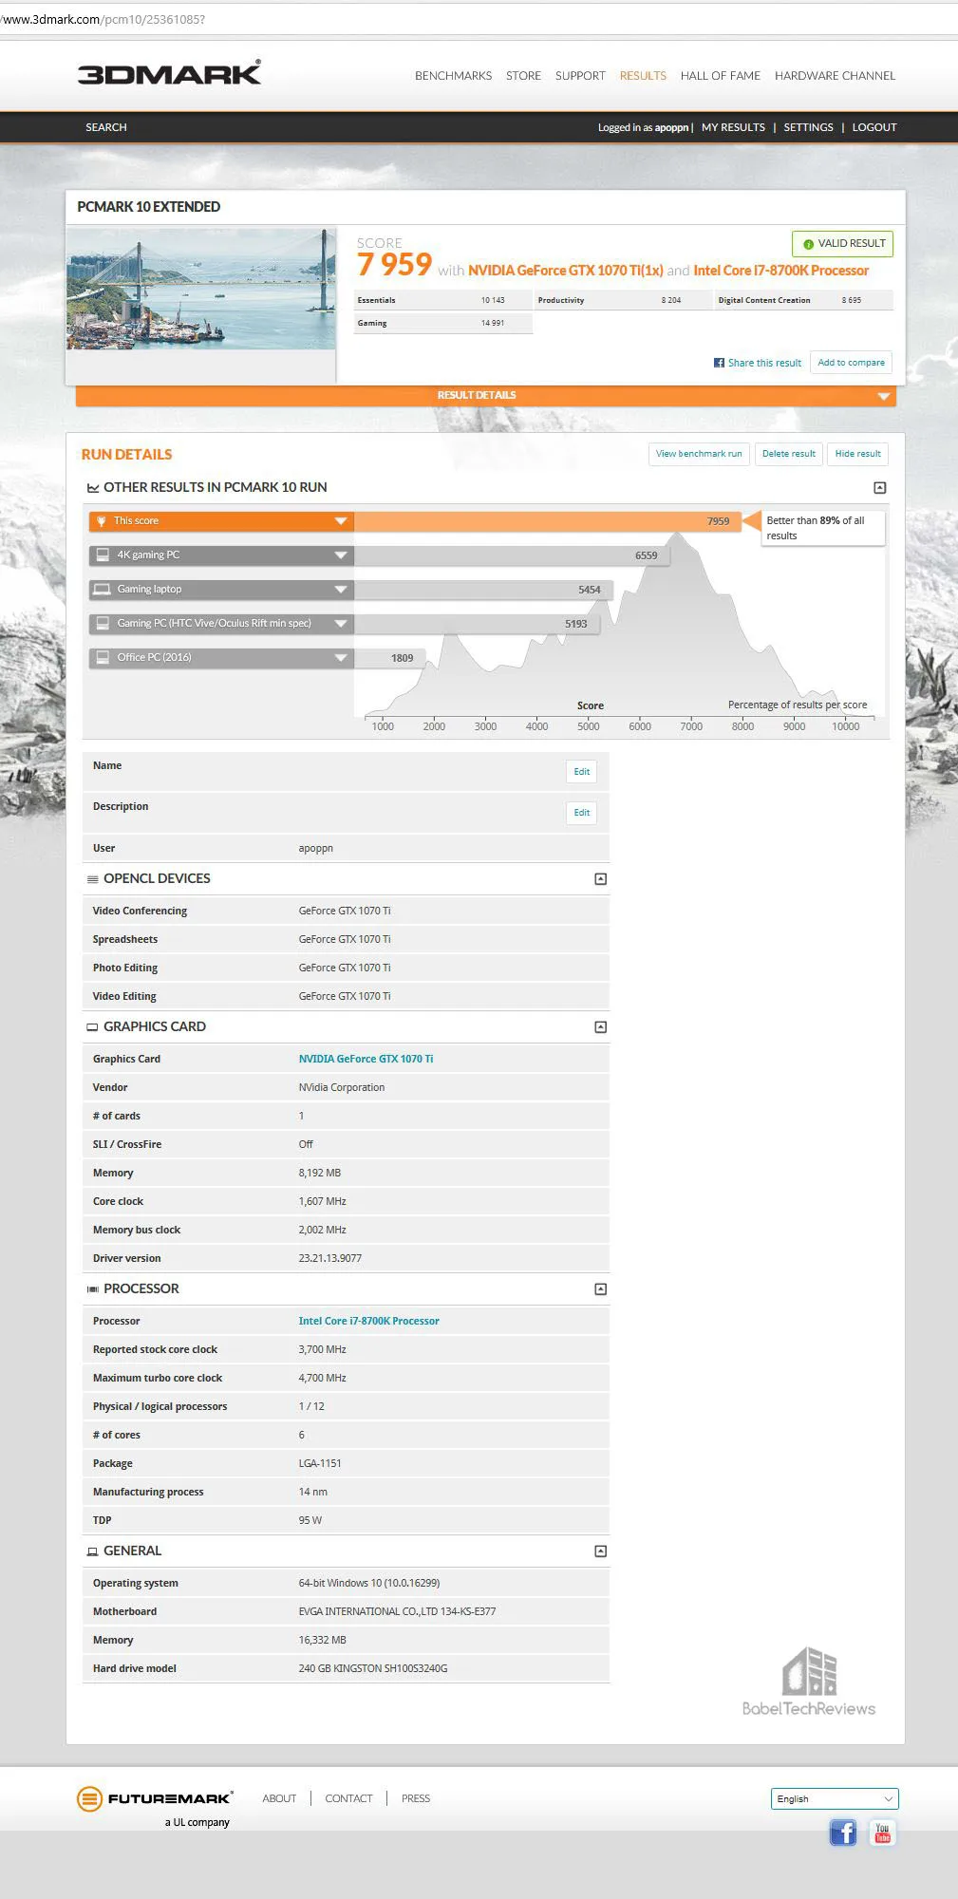Image resolution: width=958 pixels, height=1899 pixels.
Task: Click Share this result link
Action: 764,363
